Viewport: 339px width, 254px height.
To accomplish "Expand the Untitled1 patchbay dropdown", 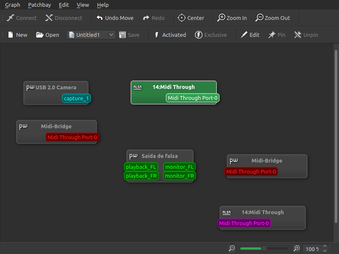I will [x=111, y=35].
